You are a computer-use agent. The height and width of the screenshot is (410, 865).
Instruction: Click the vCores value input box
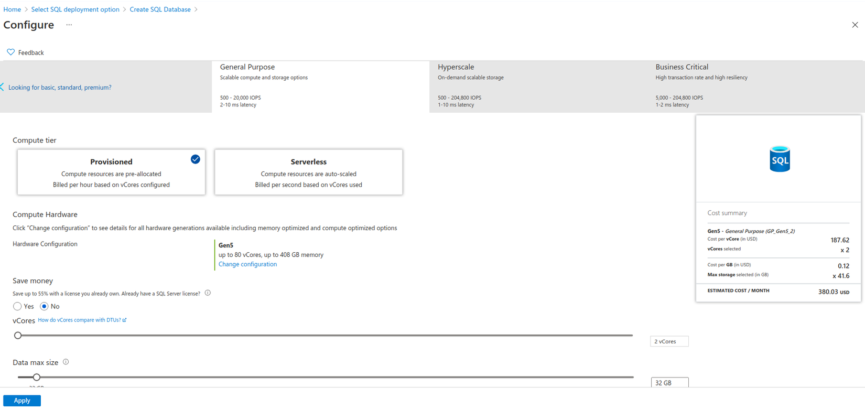(x=669, y=341)
